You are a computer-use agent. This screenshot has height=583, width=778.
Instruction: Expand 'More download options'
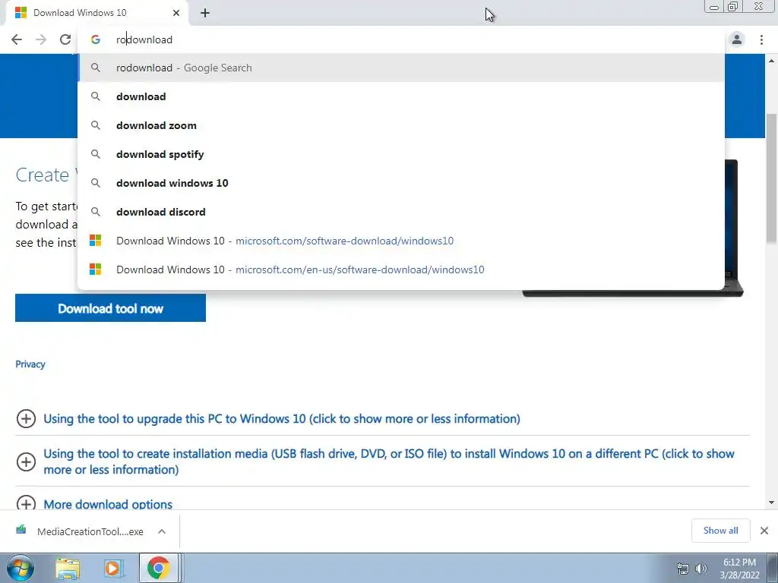108,504
